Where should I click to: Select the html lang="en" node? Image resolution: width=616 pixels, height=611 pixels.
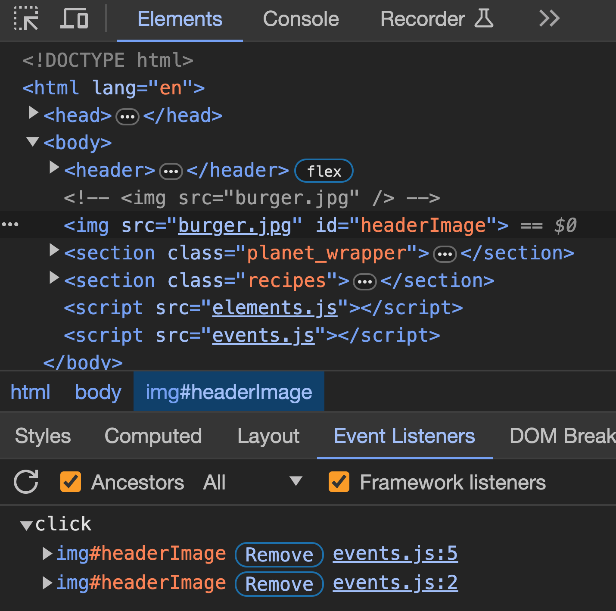click(114, 88)
